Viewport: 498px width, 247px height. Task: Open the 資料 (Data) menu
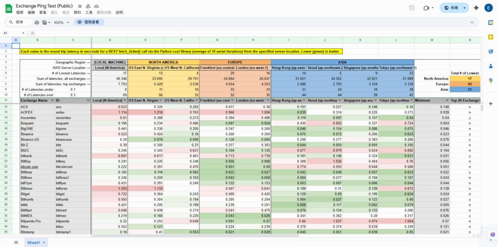[77, 12]
